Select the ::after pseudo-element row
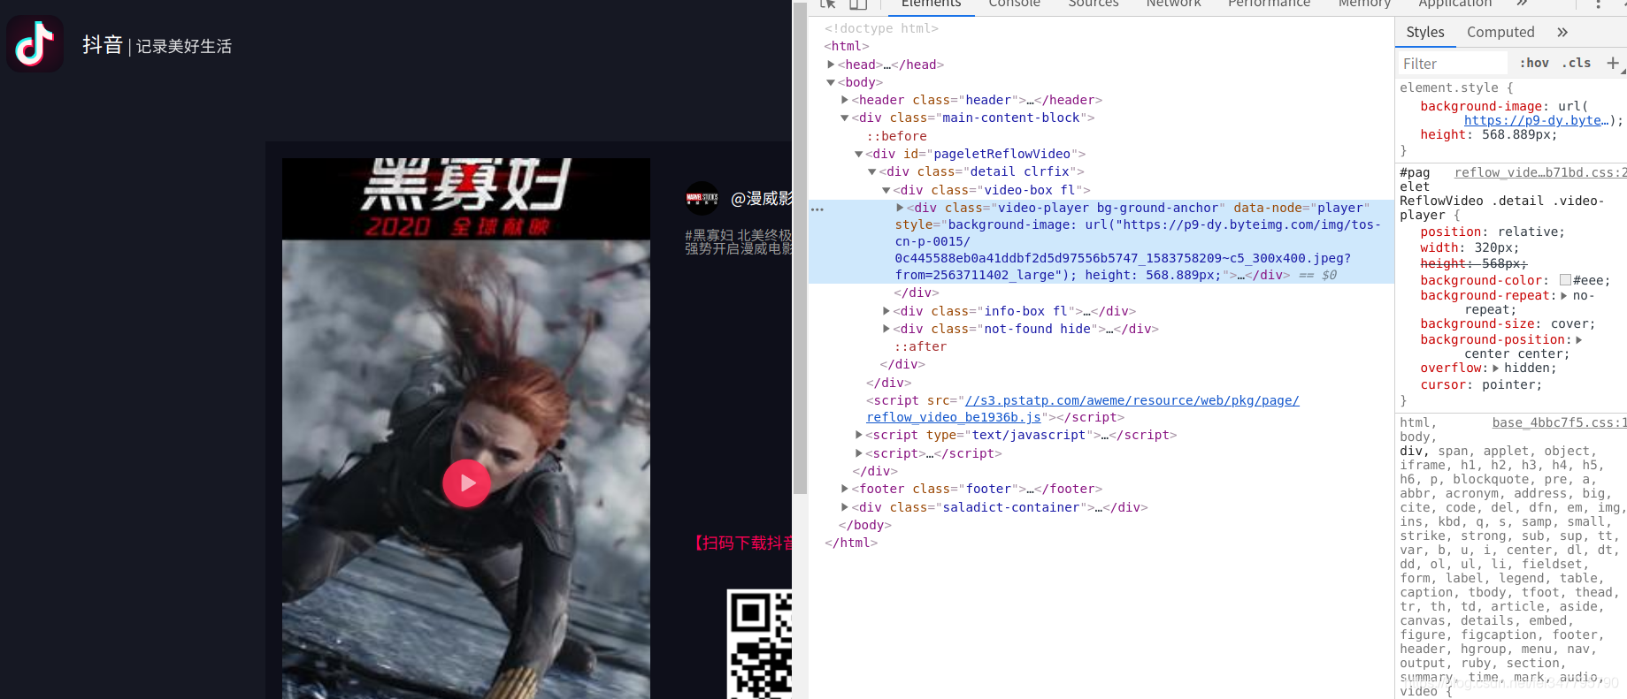The width and height of the screenshot is (1627, 699). [x=920, y=346]
